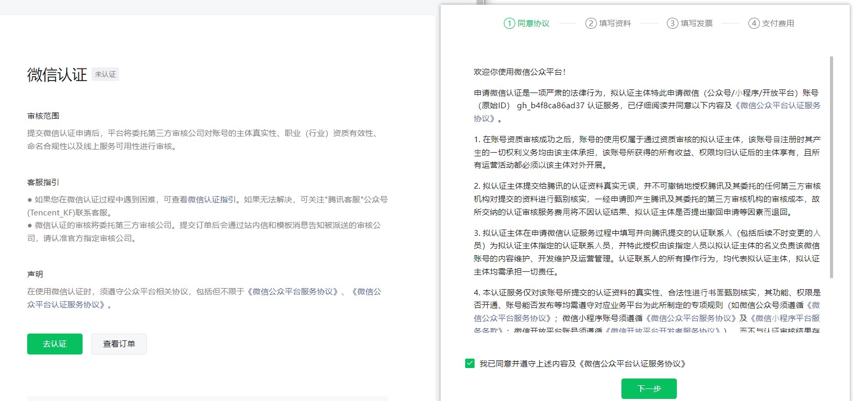Click the 微信认证 page heading

tap(57, 75)
